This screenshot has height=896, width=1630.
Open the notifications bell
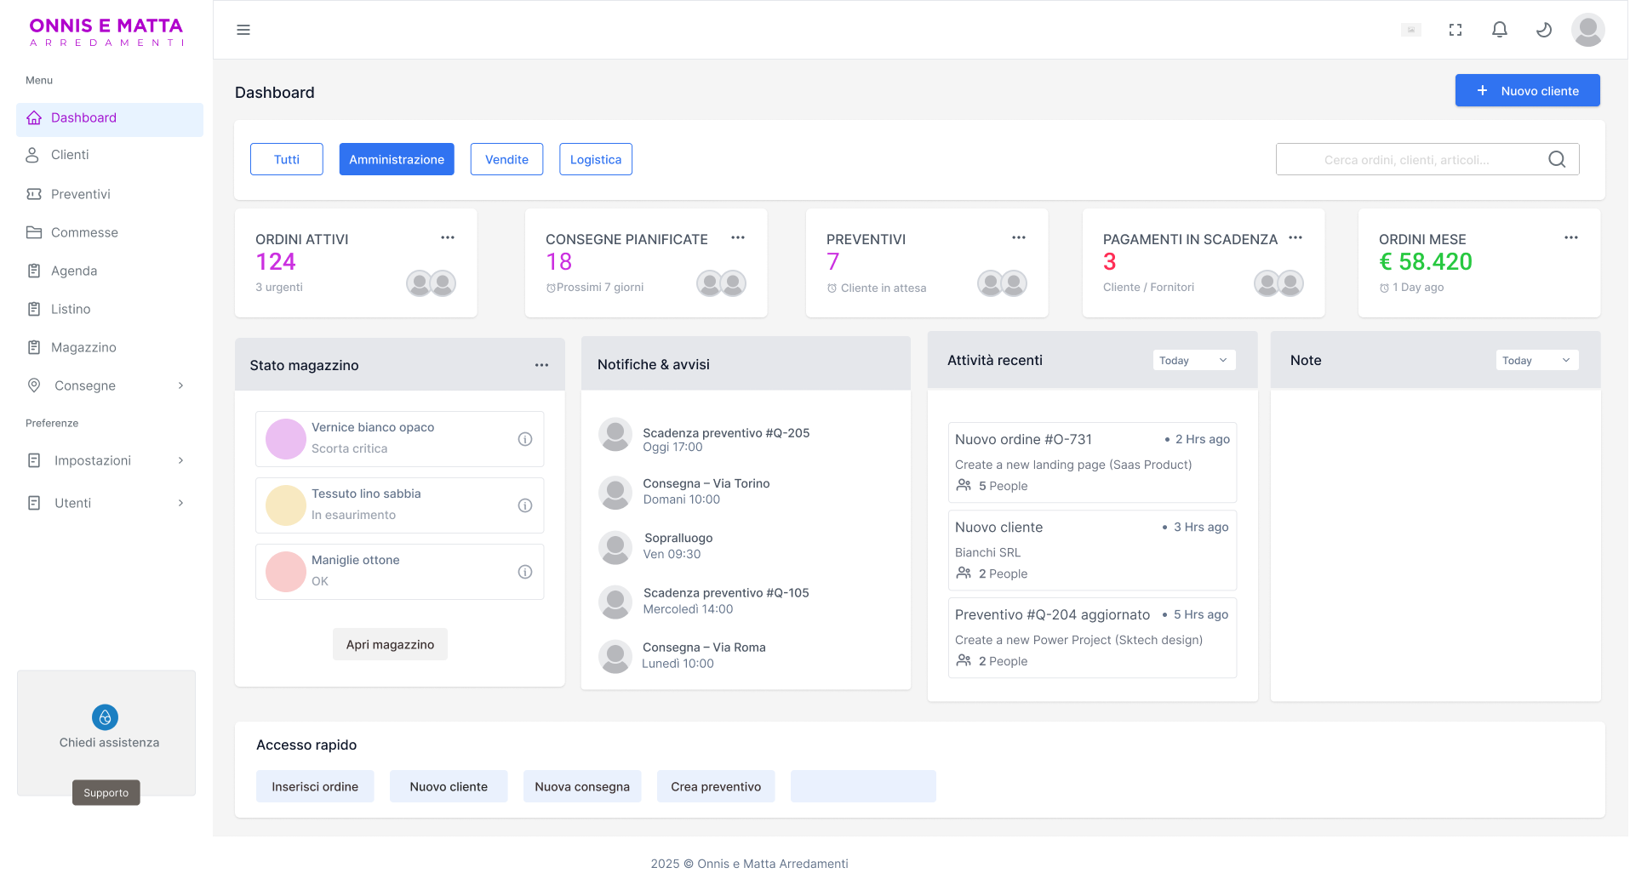(1499, 30)
